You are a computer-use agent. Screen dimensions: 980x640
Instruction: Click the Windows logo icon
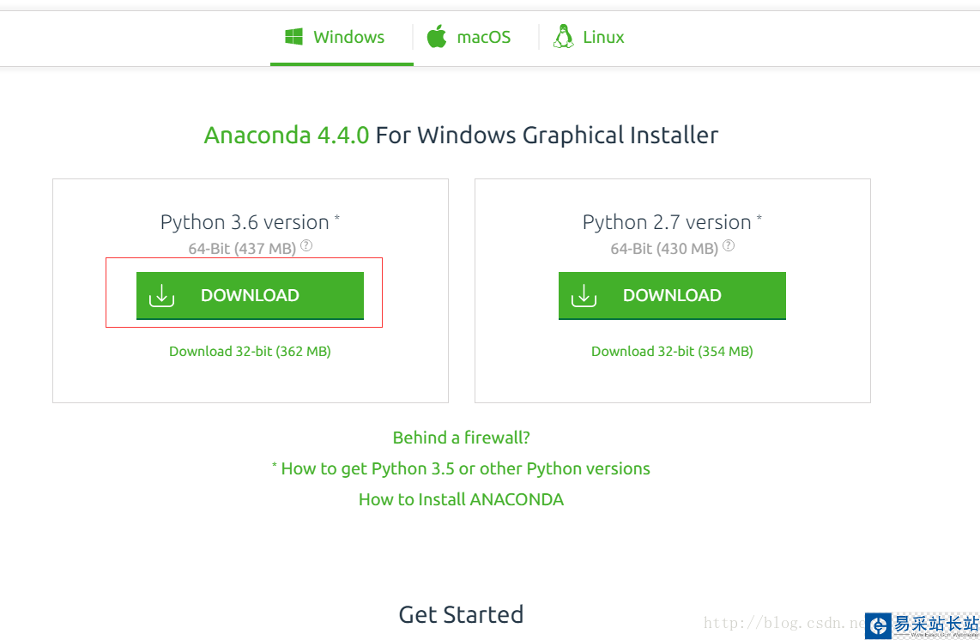tap(294, 37)
